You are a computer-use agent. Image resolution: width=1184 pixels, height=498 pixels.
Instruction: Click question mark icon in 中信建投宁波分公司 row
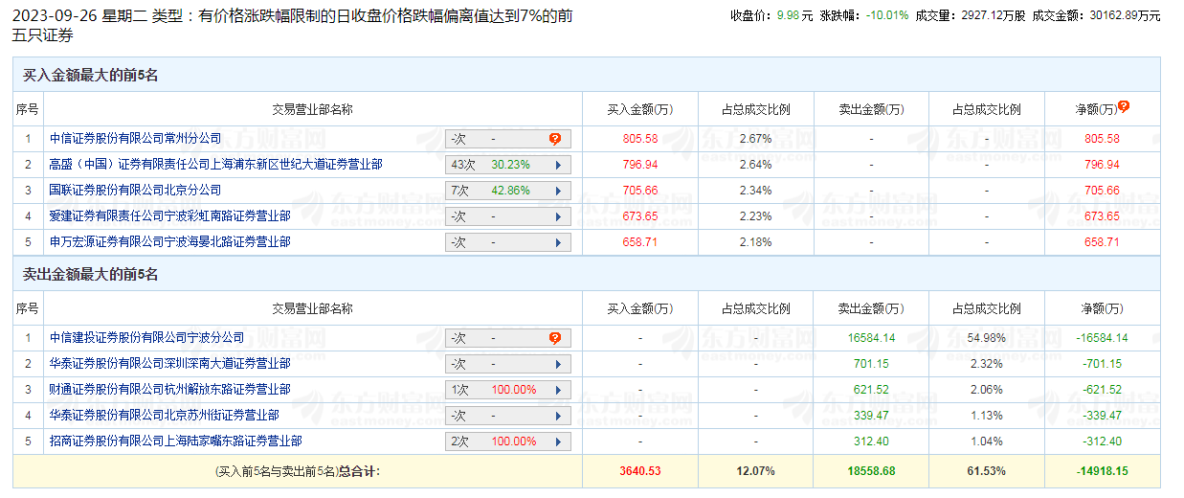click(x=555, y=338)
